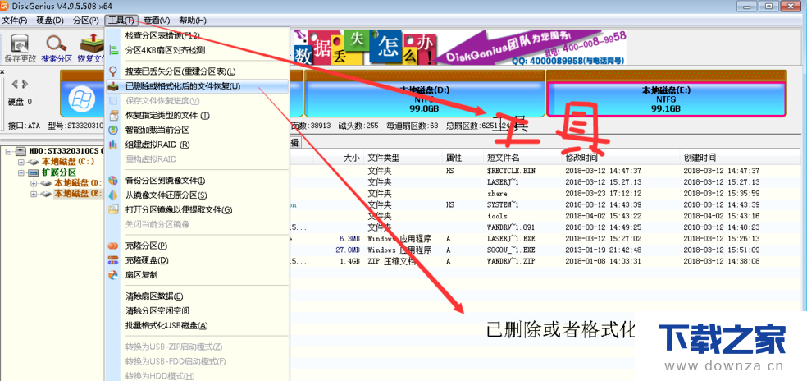Image resolution: width=807 pixels, height=381 pixels.
Task: Collapse the HD0:ST3320310CS tree node
Action: point(10,151)
